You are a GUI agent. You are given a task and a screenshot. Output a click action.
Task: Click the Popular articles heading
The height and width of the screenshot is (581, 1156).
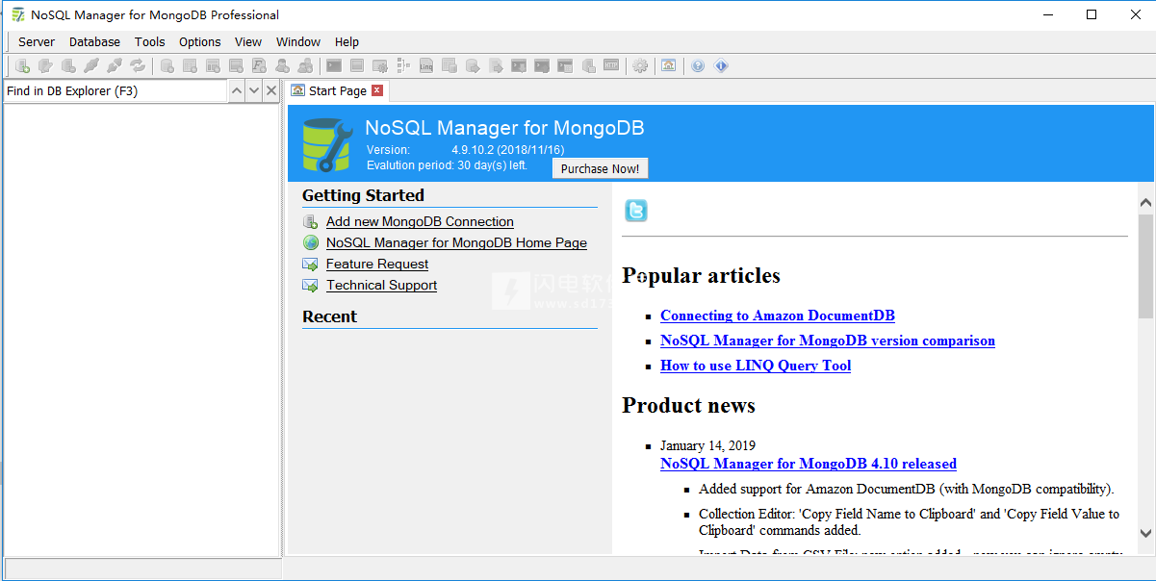point(701,276)
